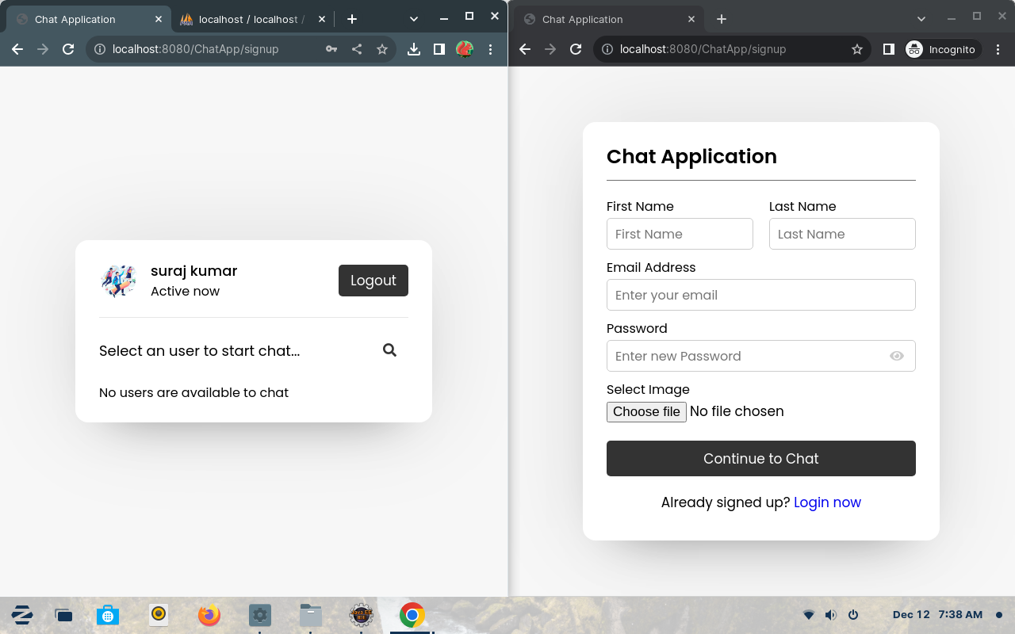Click the Logout button
This screenshot has height=634, width=1015.
pos(373,281)
